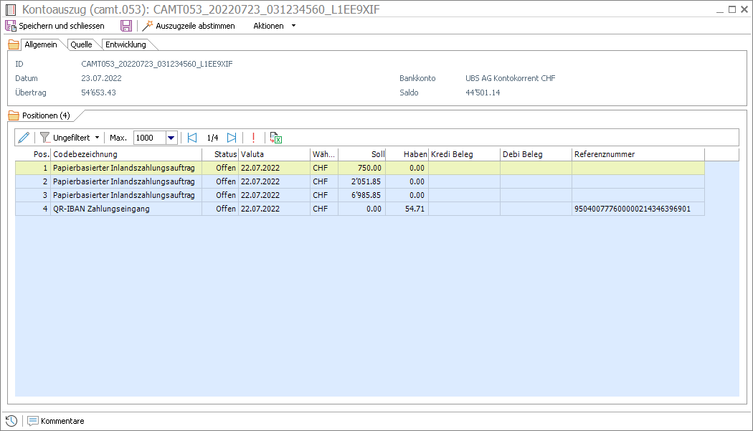Sort by the Valuta column header
The image size is (753, 431).
(273, 154)
